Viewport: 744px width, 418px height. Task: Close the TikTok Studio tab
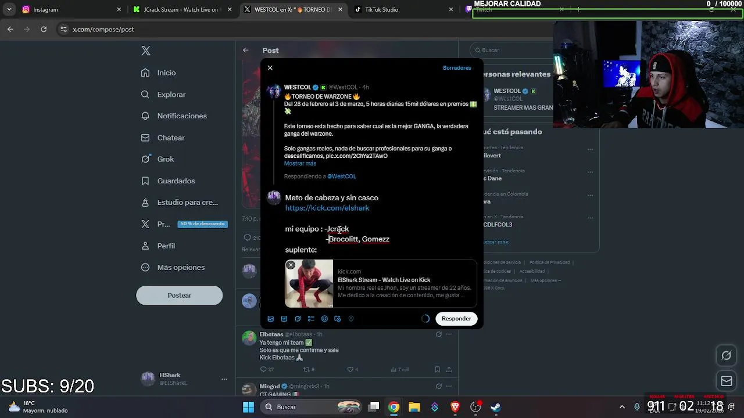click(450, 10)
